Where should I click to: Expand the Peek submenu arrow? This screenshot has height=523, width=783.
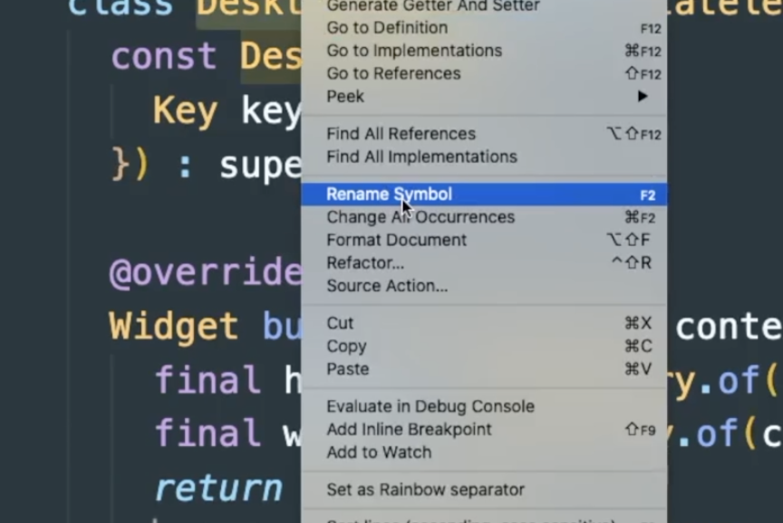tap(643, 96)
